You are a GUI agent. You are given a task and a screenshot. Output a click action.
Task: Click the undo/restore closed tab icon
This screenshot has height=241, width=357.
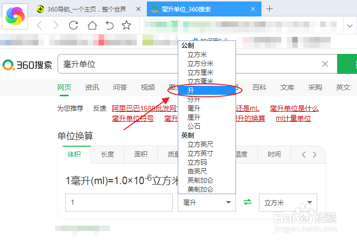coord(110,25)
